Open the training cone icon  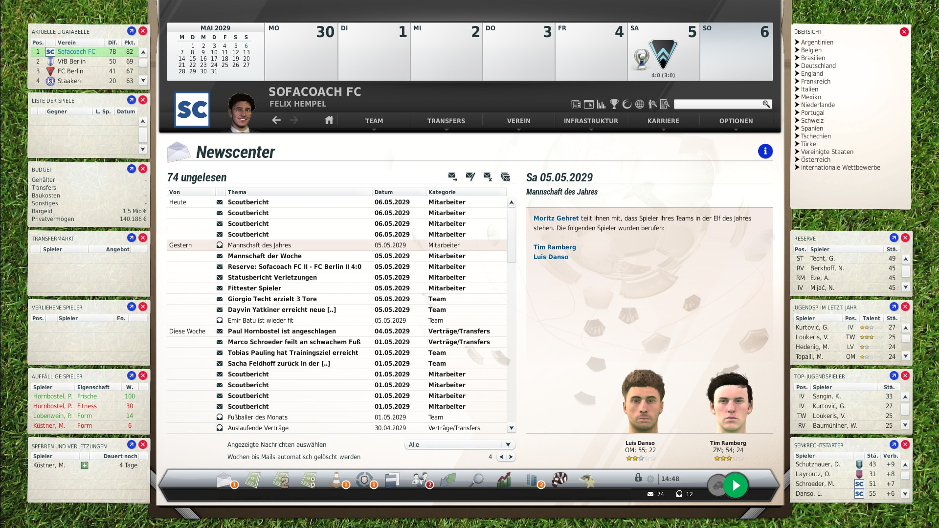coord(336,480)
